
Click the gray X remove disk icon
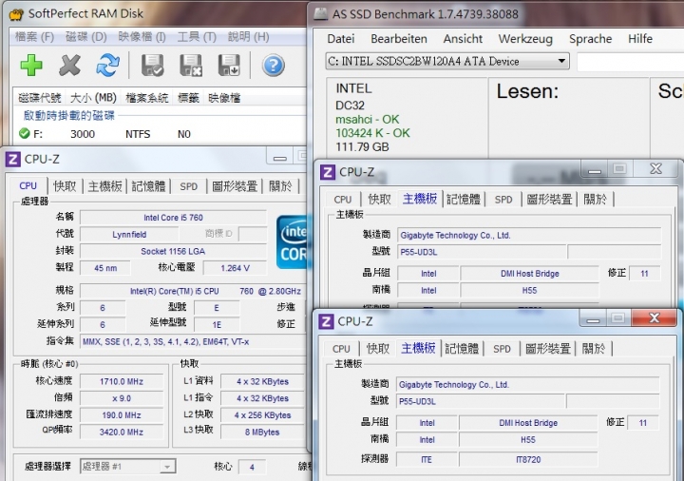pyautogui.click(x=69, y=66)
